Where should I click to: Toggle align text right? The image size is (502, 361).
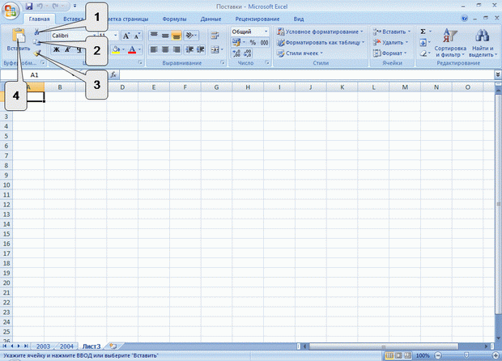point(177,49)
